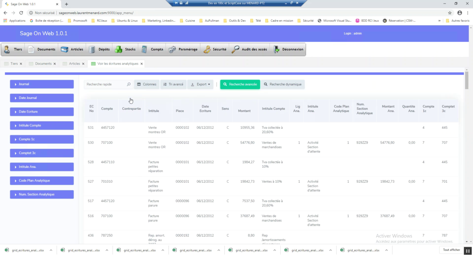Open the Colonnes selector

[x=147, y=84]
